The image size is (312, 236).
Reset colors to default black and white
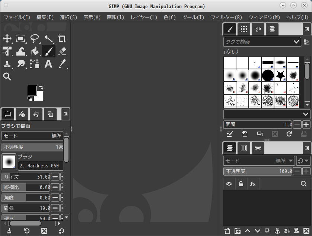[x=30, y=99]
